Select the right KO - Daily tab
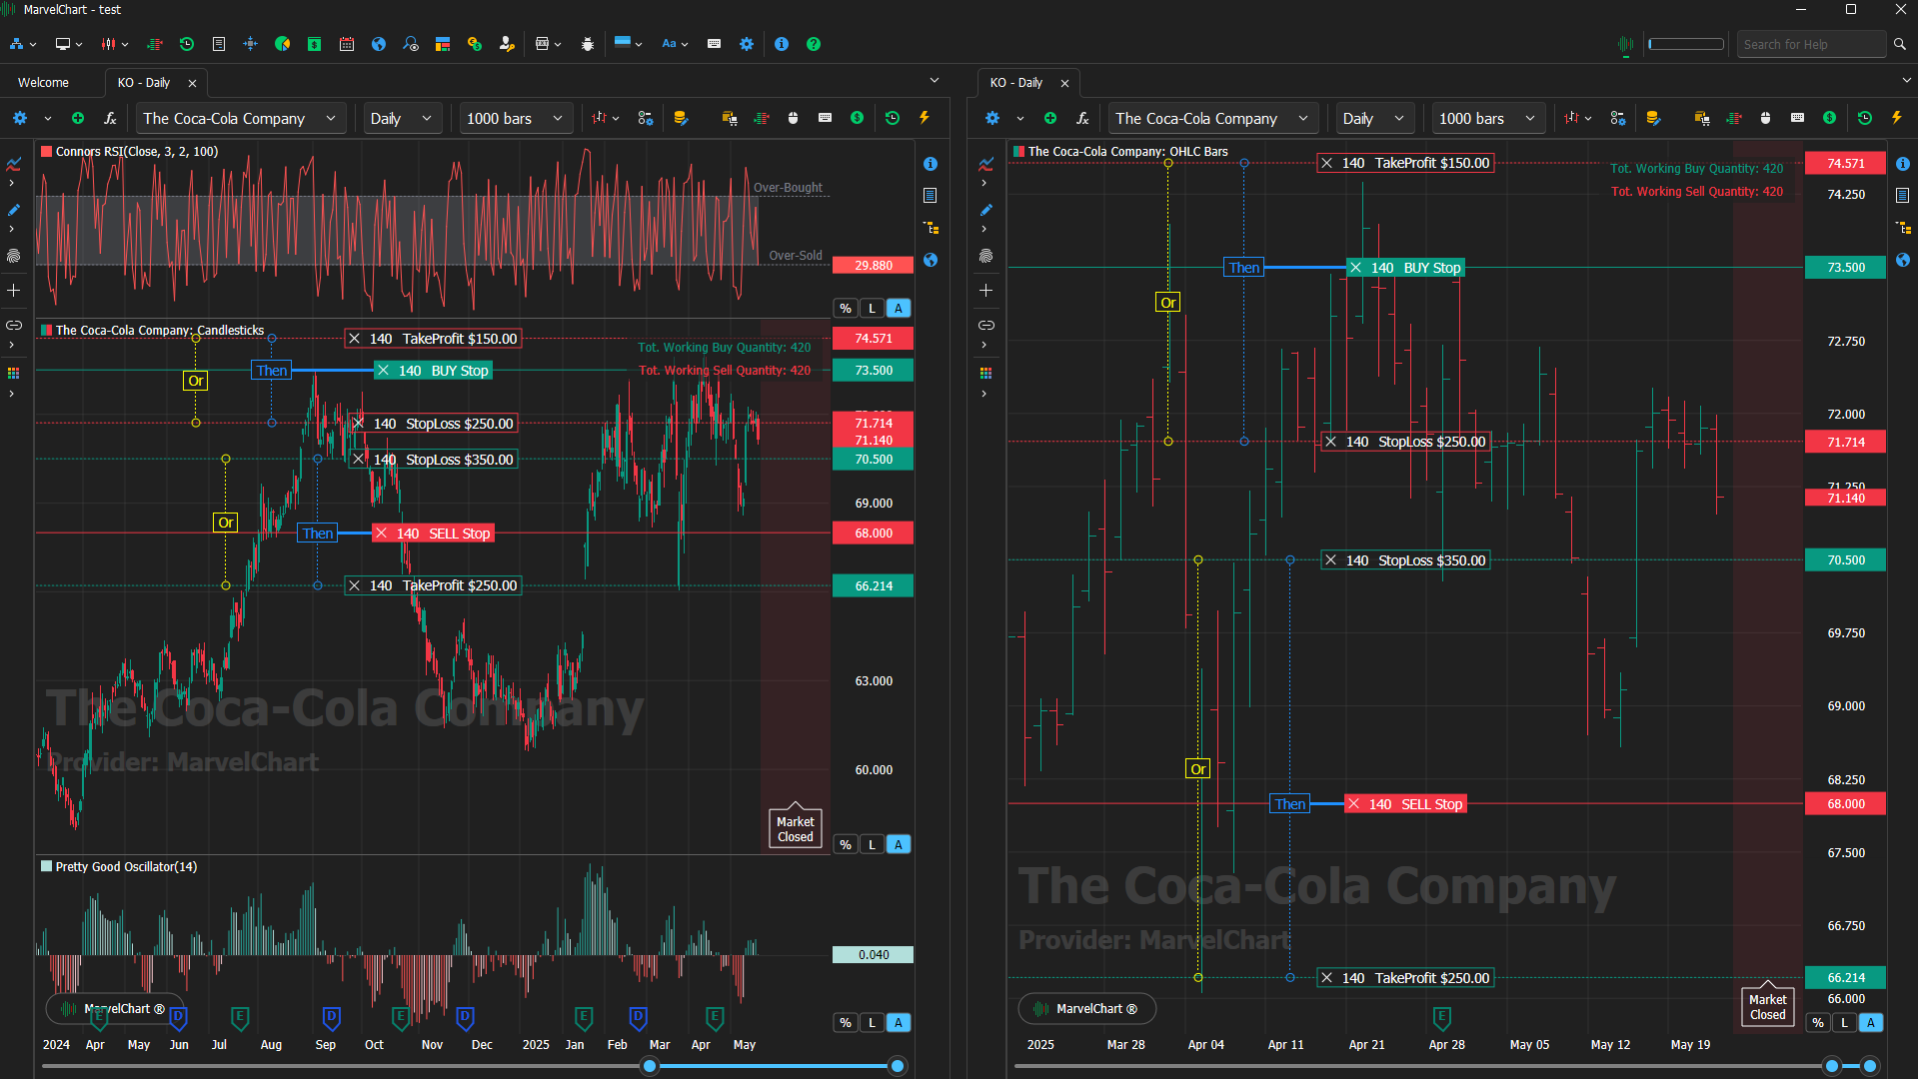 click(1017, 83)
